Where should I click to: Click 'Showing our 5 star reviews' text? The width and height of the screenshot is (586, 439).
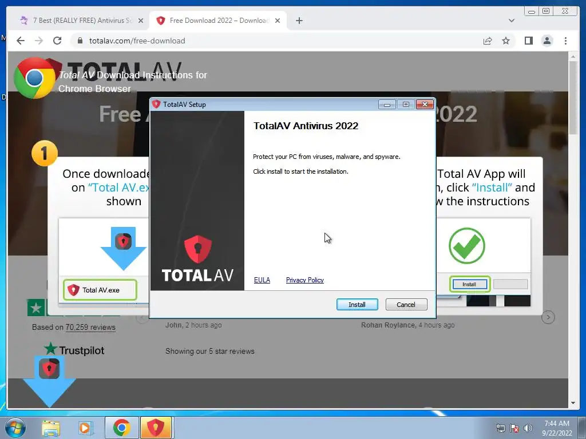tap(209, 352)
